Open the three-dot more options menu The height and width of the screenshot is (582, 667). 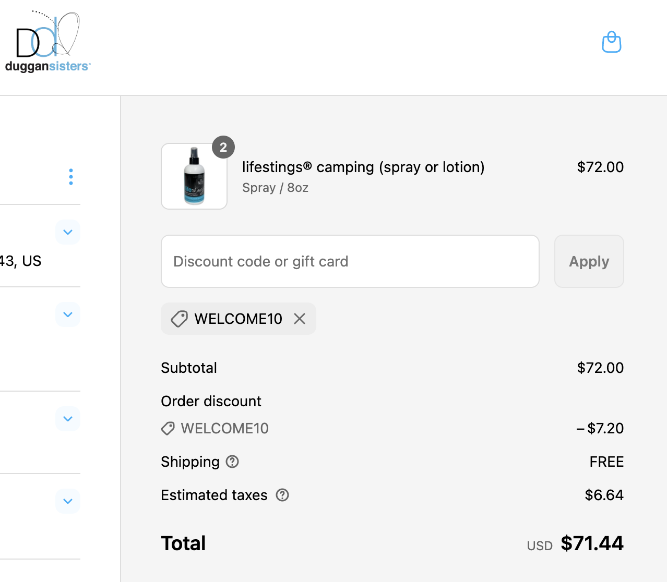tap(71, 177)
